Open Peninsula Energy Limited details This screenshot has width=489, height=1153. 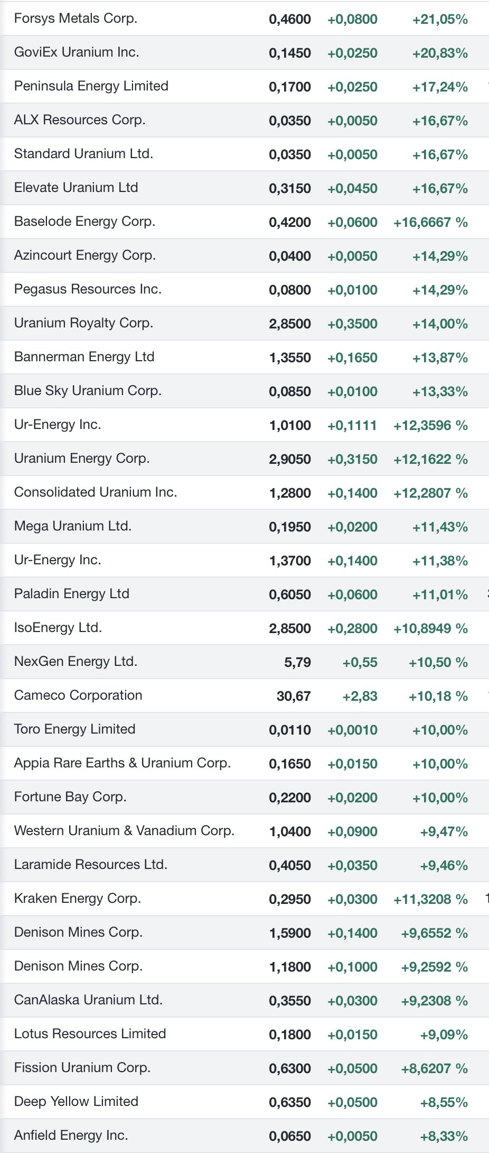tap(91, 86)
